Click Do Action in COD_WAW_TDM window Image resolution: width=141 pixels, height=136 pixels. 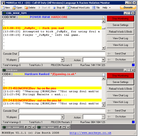pyautogui.click(x=120, y=60)
